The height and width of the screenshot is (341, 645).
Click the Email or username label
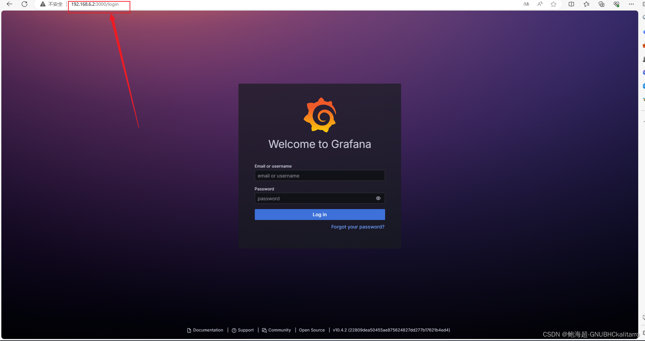pyautogui.click(x=273, y=166)
